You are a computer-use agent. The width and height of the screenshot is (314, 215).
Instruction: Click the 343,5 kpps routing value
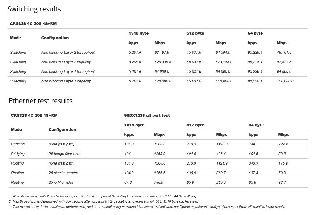pos(253,163)
